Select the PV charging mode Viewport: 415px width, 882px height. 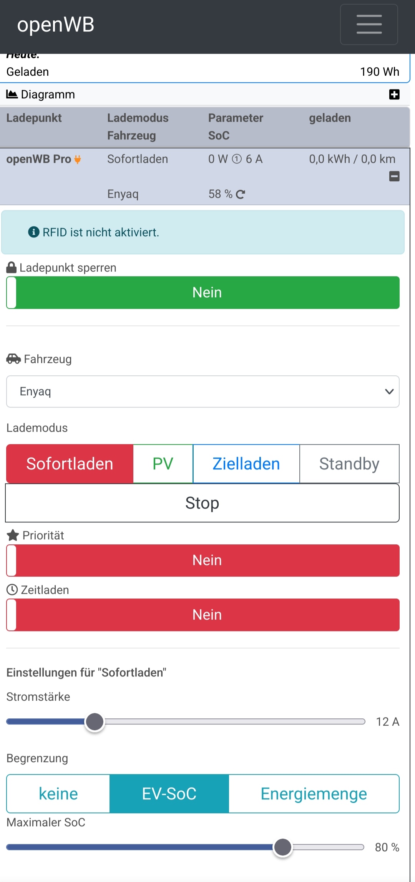click(163, 464)
